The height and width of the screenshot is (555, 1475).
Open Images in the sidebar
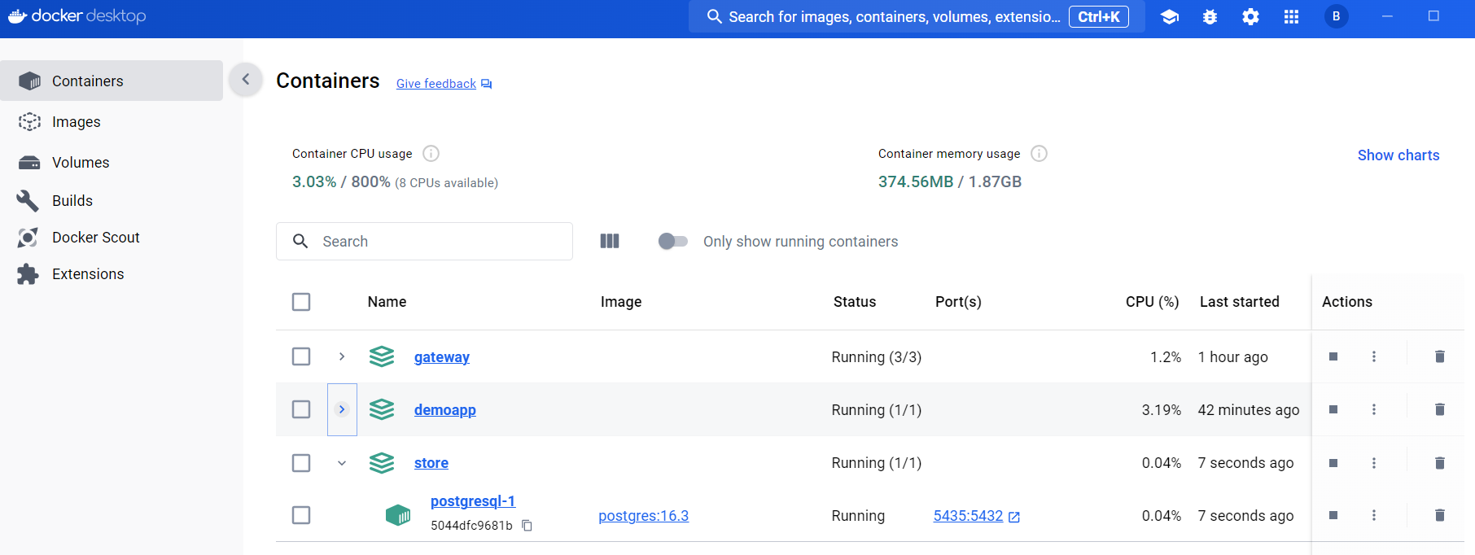112,121
